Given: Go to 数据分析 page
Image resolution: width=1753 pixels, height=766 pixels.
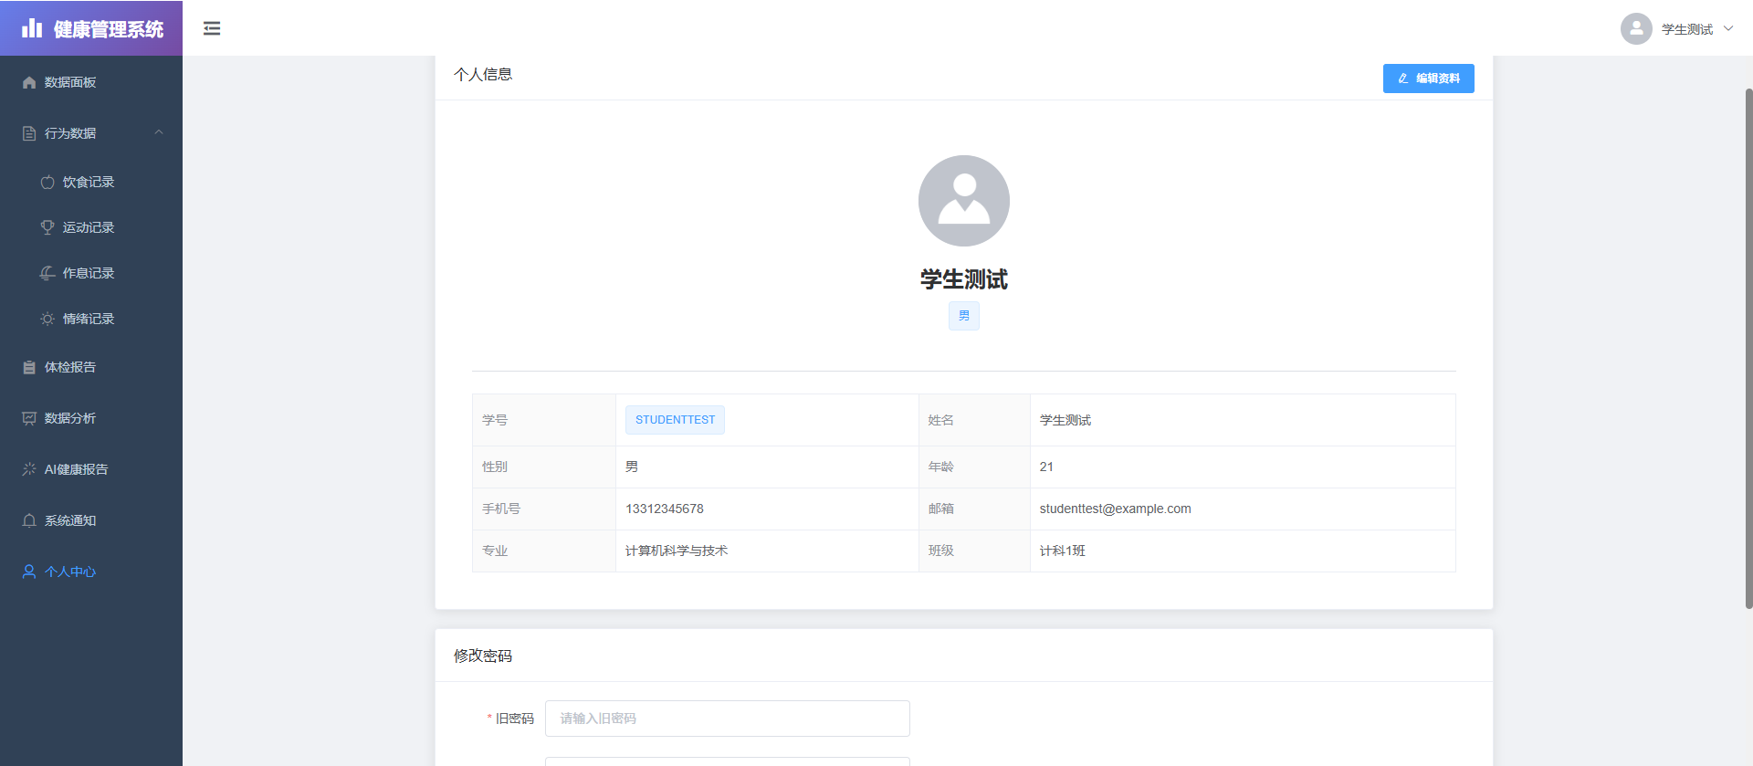Looking at the screenshot, I should (x=91, y=418).
